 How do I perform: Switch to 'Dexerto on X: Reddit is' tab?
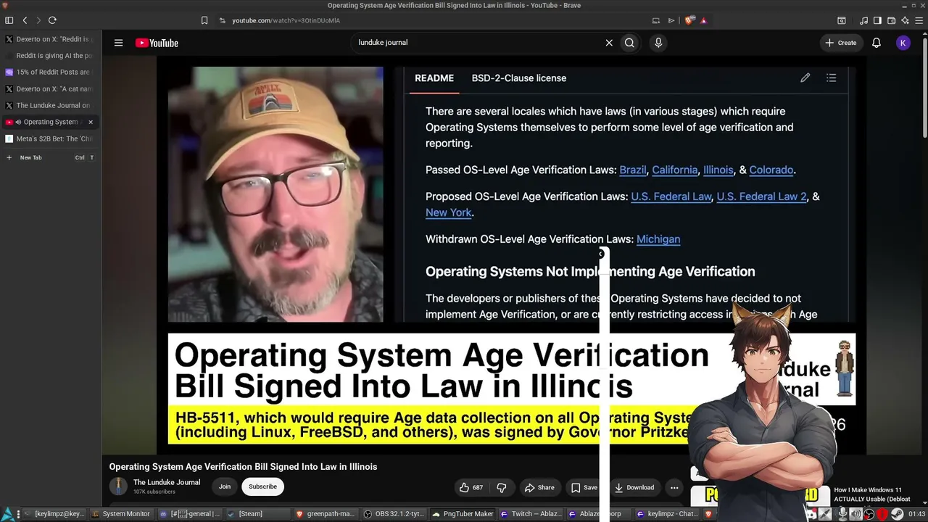pos(49,39)
